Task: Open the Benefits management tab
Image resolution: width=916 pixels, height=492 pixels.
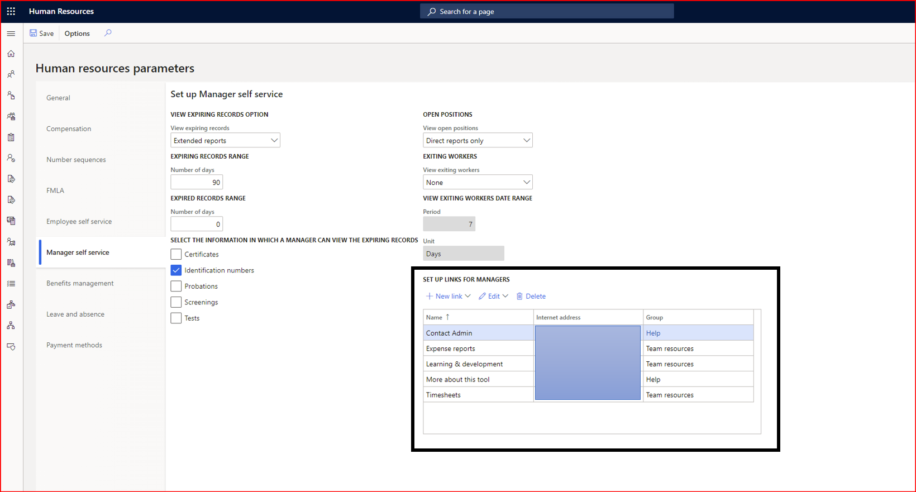Action: [80, 284]
